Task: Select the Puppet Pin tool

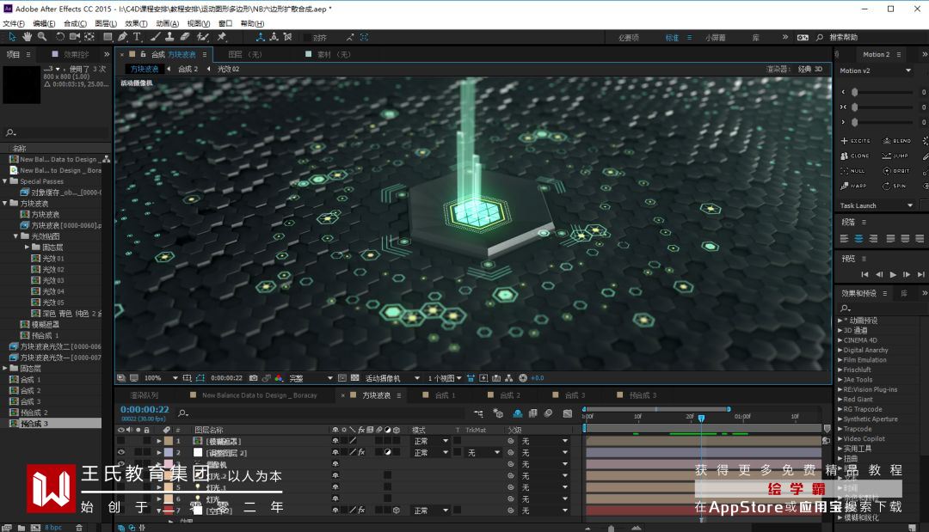Action: pyautogui.click(x=222, y=37)
